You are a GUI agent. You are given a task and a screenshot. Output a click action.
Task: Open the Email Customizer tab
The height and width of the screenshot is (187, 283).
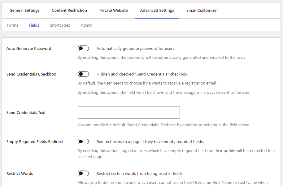point(202,10)
